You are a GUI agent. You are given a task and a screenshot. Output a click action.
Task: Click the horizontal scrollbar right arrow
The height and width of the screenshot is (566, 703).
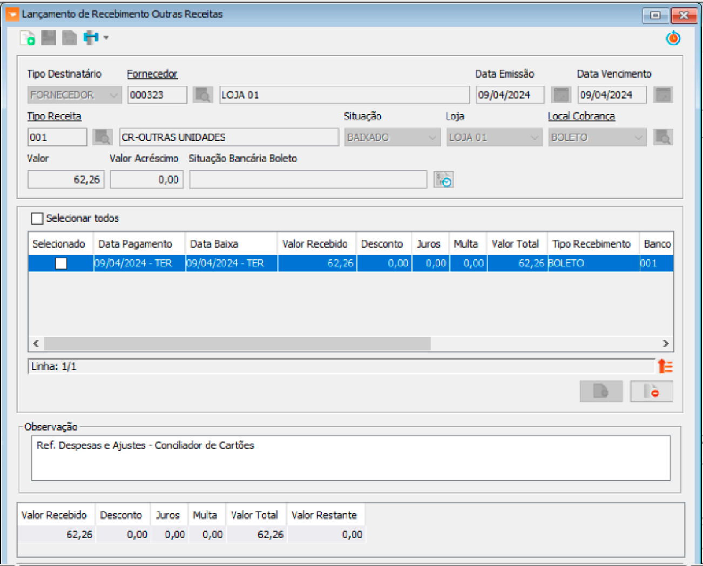pyautogui.click(x=665, y=343)
